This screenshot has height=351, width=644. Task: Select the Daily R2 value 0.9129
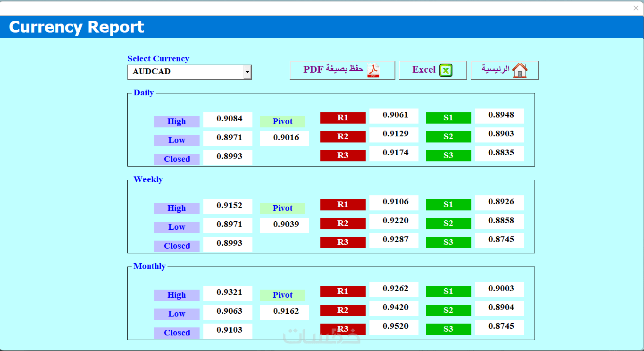[x=394, y=135]
